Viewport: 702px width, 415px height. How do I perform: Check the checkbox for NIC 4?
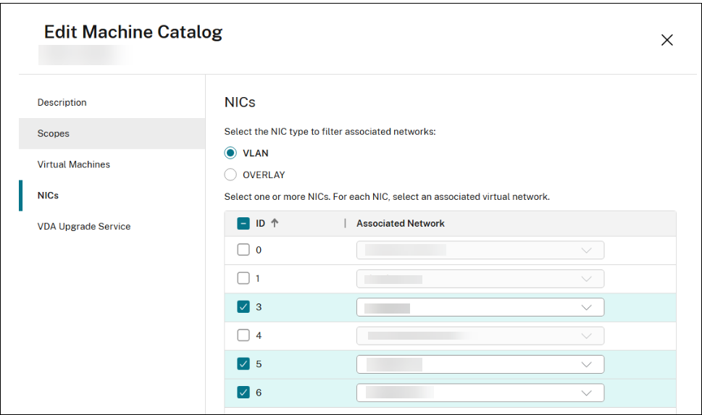click(x=243, y=335)
